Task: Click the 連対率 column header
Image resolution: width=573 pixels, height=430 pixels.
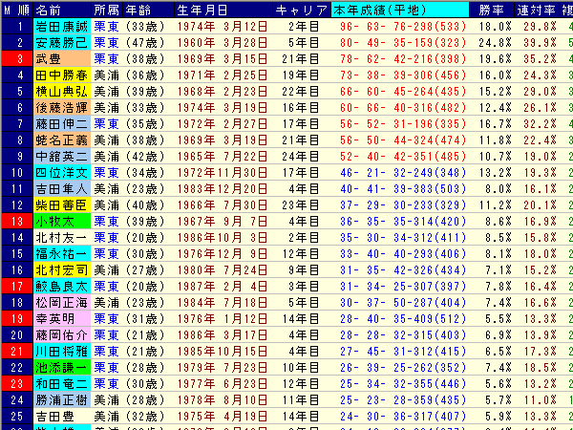Action: [x=544, y=9]
